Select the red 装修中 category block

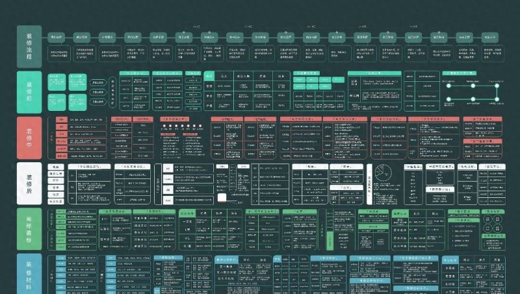(x=29, y=138)
